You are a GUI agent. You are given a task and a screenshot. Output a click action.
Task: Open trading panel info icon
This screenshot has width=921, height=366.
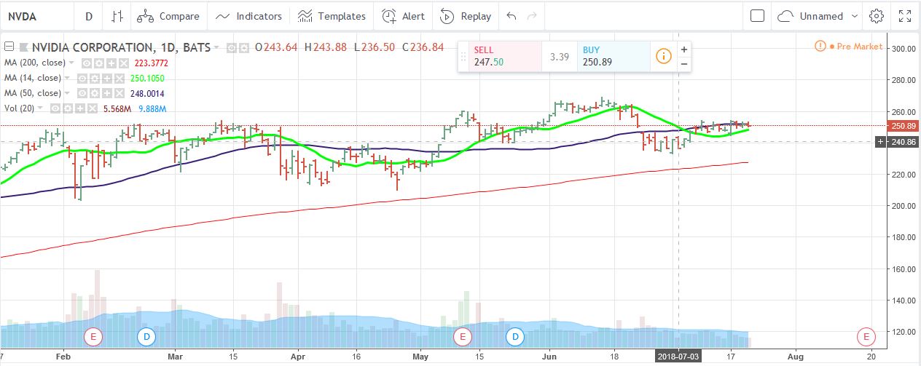663,56
